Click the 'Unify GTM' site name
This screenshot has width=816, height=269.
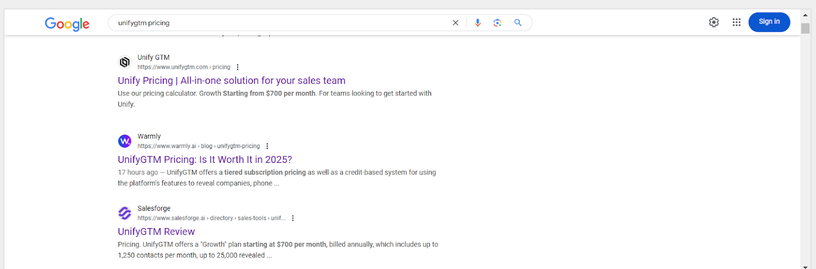[x=154, y=58]
